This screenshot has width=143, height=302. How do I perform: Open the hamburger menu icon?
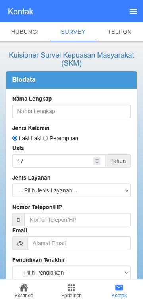[133, 11]
